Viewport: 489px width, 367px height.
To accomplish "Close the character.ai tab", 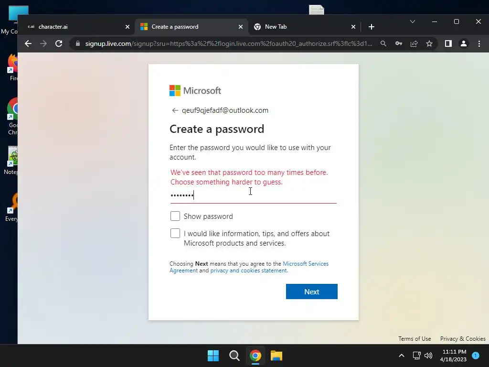I will (x=127, y=27).
